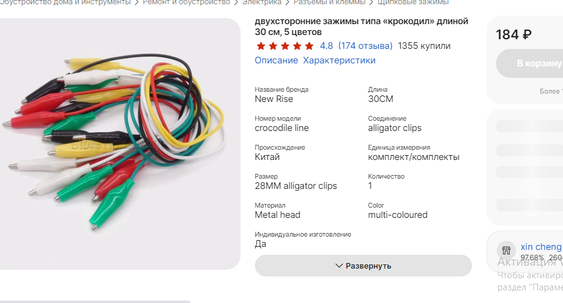Open the 174 отзыва reviews link

(365, 46)
